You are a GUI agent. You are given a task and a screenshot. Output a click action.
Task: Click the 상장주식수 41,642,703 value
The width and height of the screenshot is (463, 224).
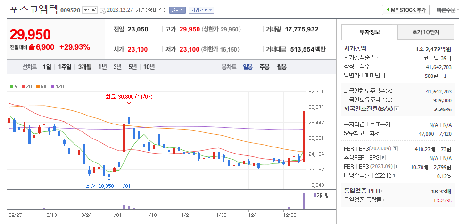pyautogui.click(x=439, y=67)
